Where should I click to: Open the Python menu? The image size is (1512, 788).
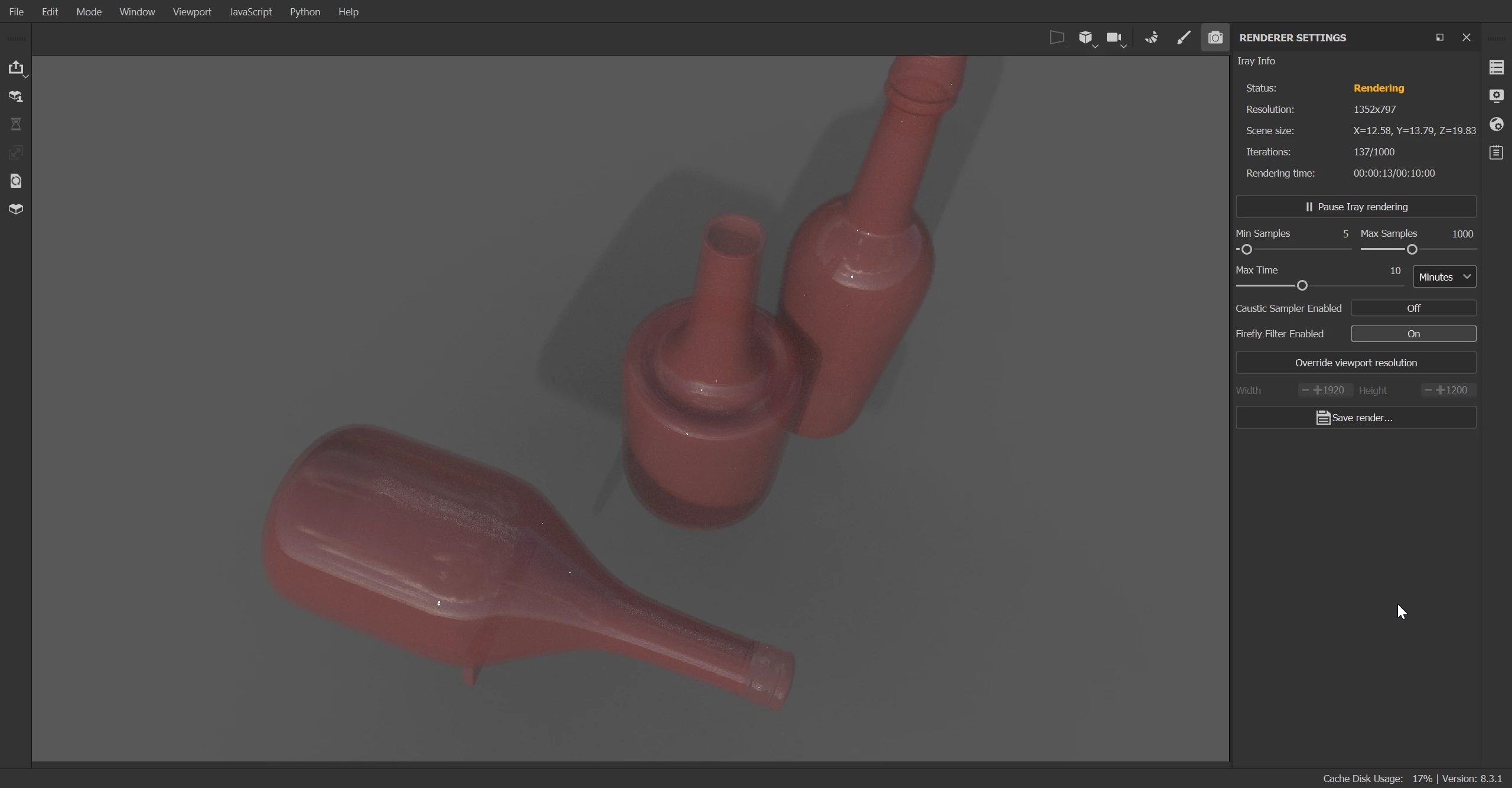(305, 12)
